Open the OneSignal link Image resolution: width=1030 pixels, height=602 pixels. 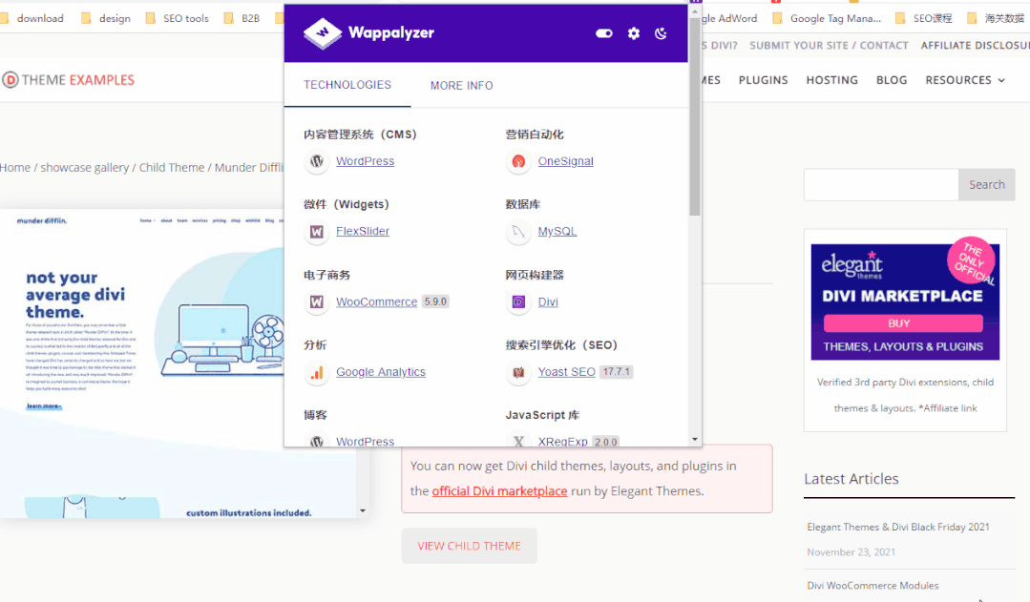pyautogui.click(x=565, y=161)
